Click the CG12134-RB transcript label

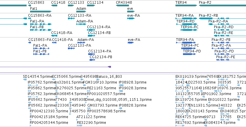[x=99, y=33]
